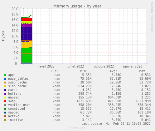Click the blue page_tables legend swatch
Image resolution: width=155 pixels, height=131 pixels.
(x=5, y=79)
